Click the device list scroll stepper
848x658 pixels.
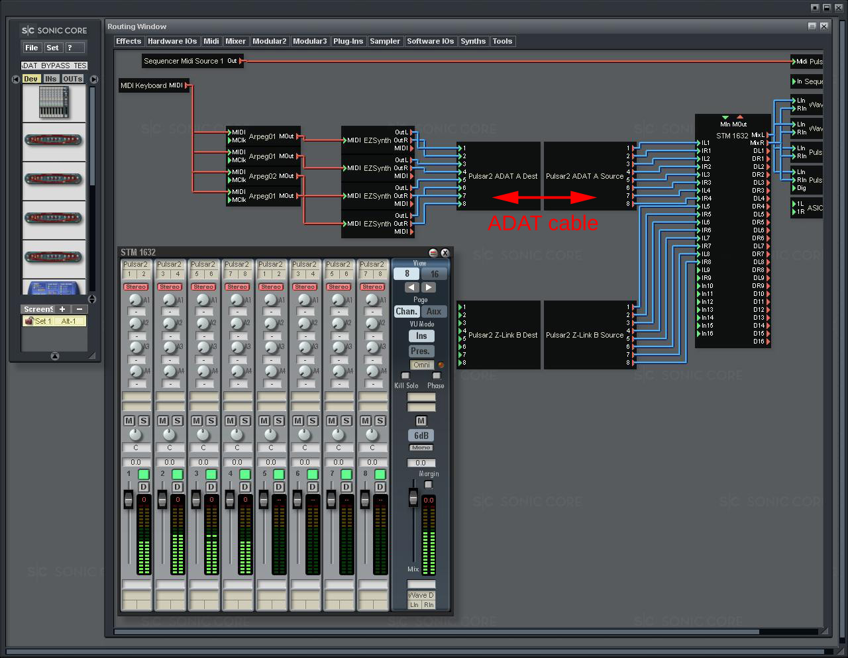(x=92, y=299)
